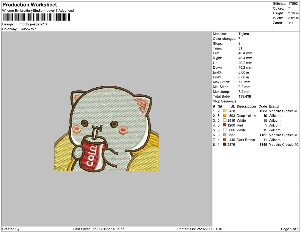Click stitch count 1200 in Red row

point(231,125)
